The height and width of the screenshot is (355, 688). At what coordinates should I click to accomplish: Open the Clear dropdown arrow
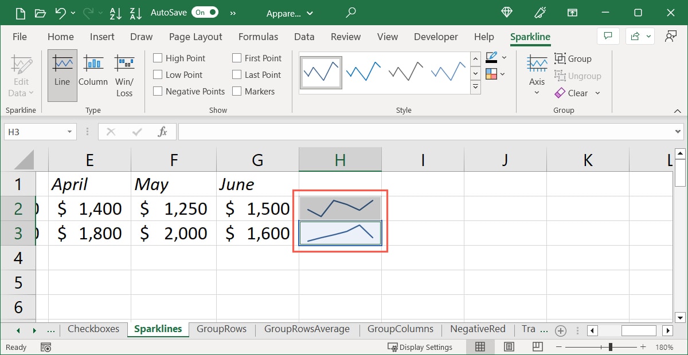coord(596,93)
